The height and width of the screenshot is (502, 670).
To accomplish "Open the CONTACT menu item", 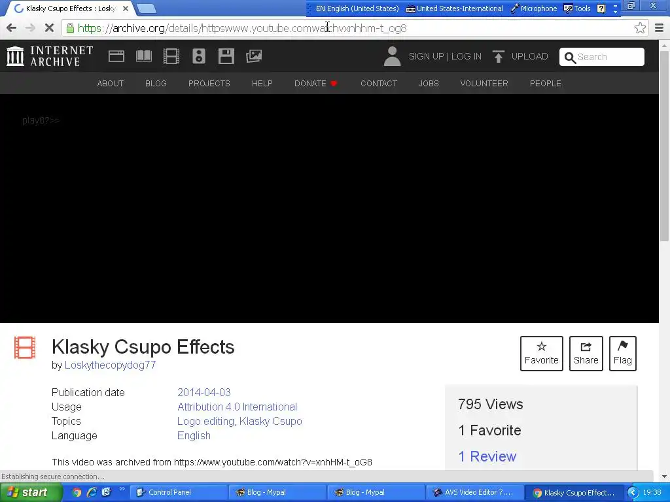I will tap(379, 83).
